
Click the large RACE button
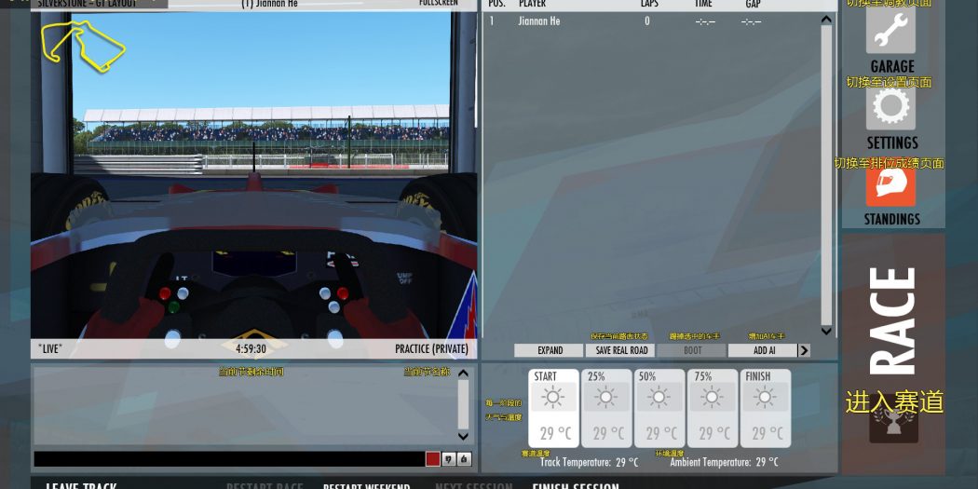pos(893,354)
